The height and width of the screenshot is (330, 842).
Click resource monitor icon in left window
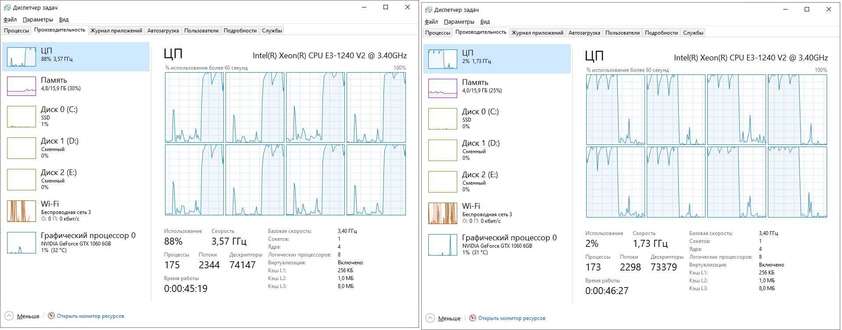click(x=51, y=316)
